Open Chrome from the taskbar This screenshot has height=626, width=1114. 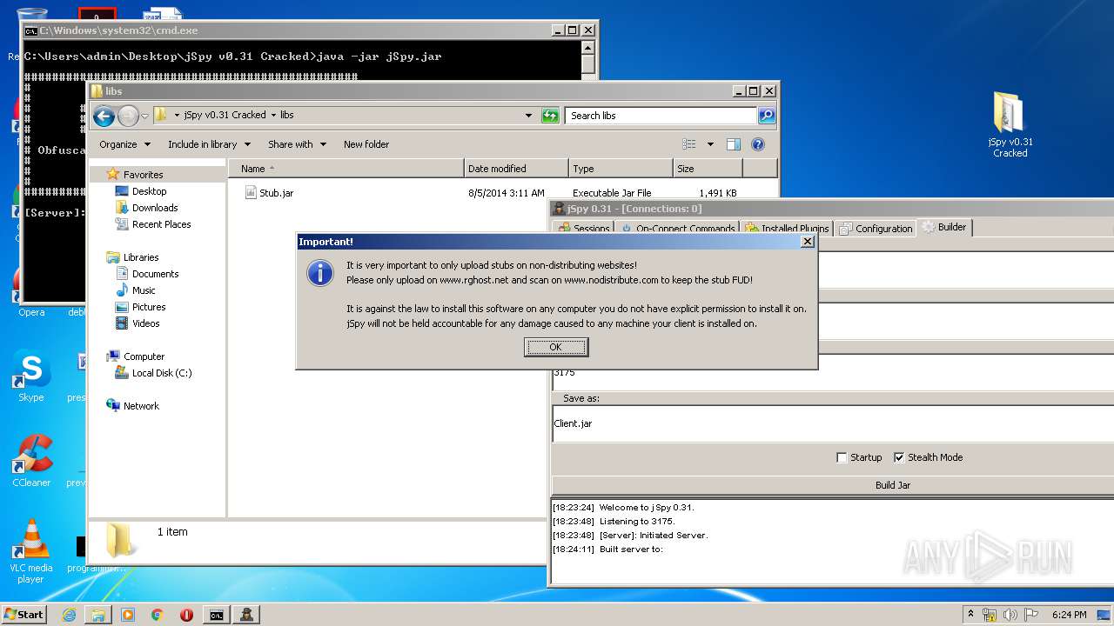(x=158, y=615)
